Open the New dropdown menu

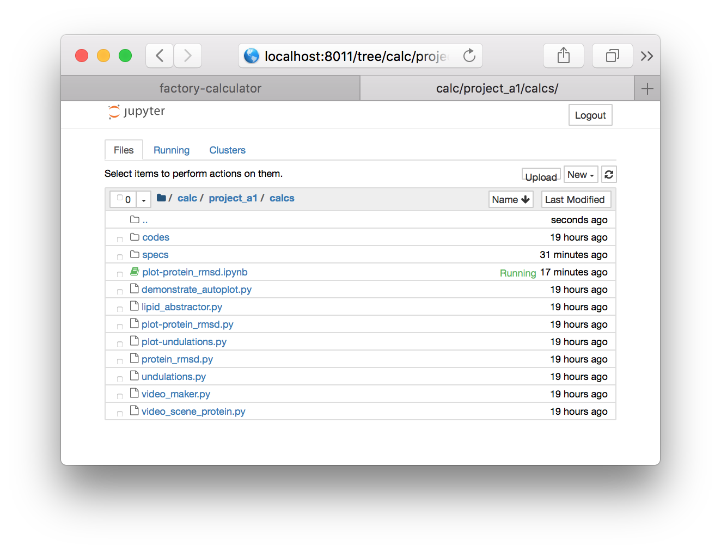click(581, 175)
